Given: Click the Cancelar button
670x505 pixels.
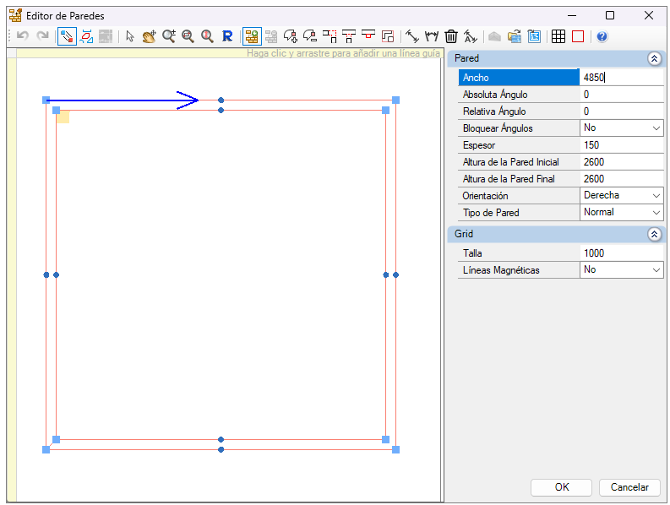Looking at the screenshot, I should pos(629,487).
